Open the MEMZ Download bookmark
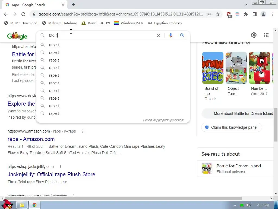278x209 pixels. 21,23
